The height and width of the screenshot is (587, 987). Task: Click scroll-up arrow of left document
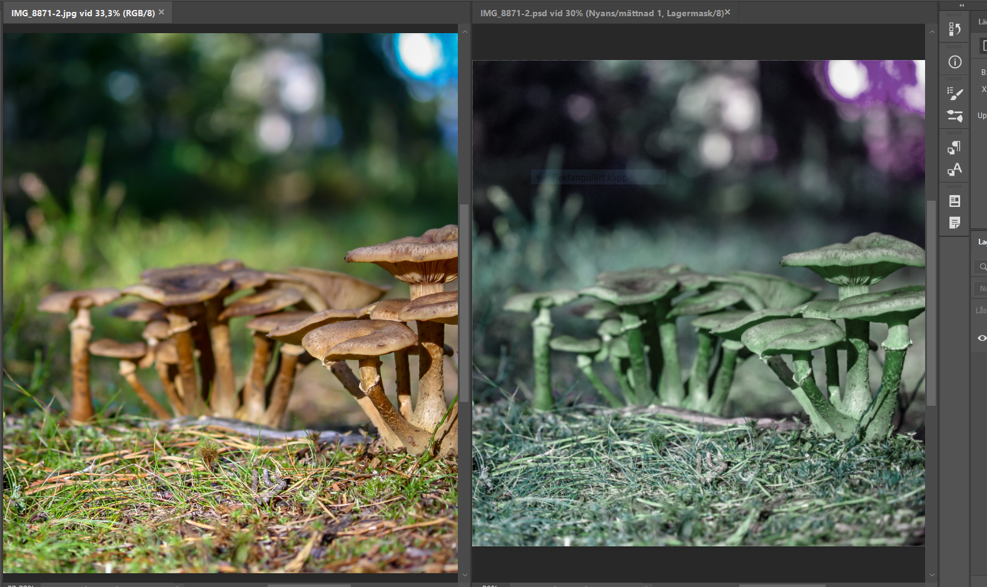point(464,31)
